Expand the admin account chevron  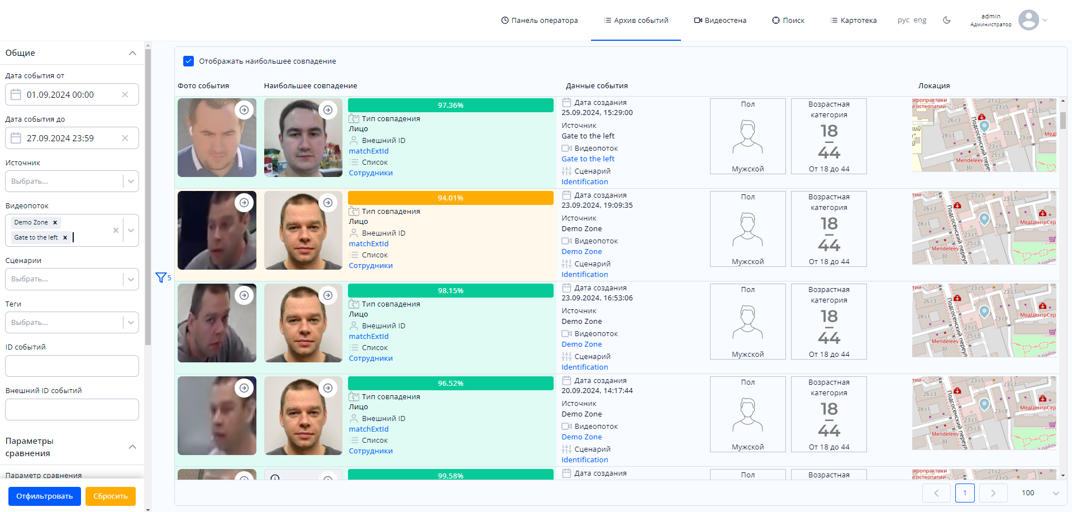(1045, 20)
